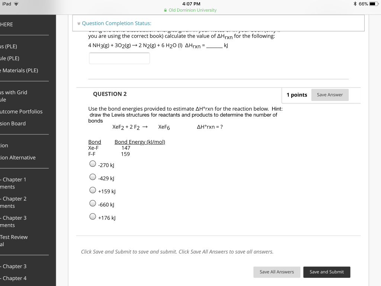Screen dimensions: 381x286
Task: Collapse the Question Completion Status section
Action: click(x=79, y=23)
